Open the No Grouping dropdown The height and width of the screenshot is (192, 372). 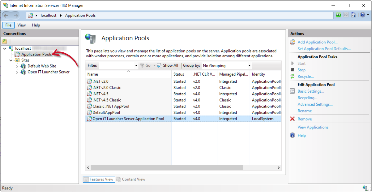click(x=249, y=65)
